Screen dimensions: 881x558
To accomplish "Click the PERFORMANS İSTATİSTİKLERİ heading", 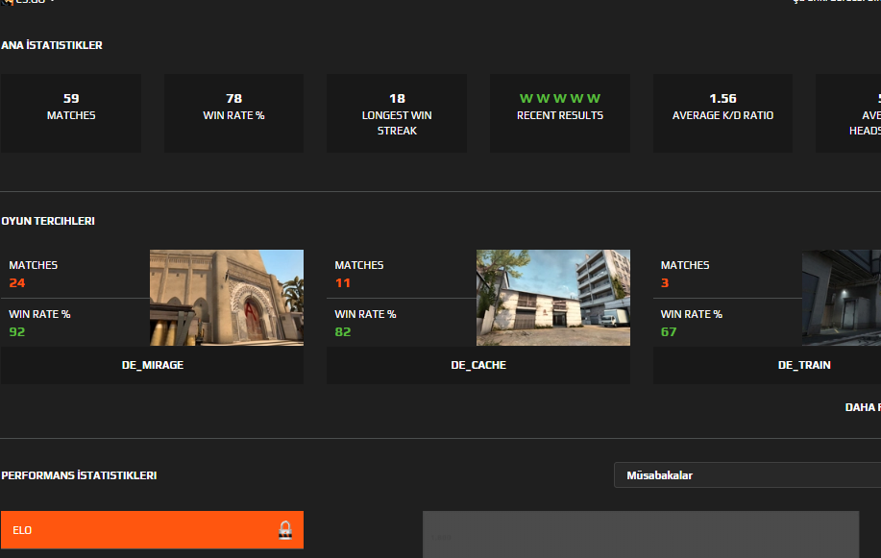I will pos(79,475).
